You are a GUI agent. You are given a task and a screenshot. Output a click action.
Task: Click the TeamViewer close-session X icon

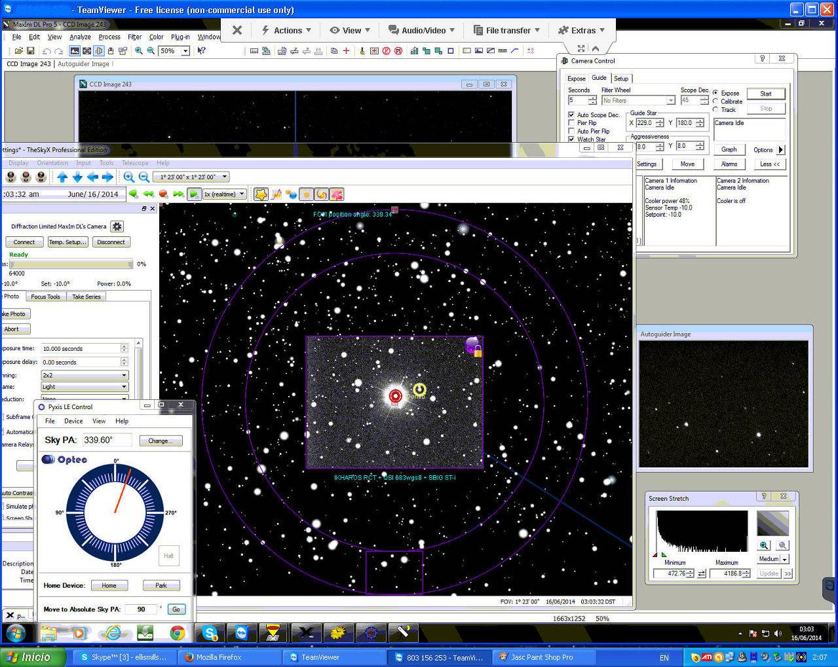[x=237, y=30]
